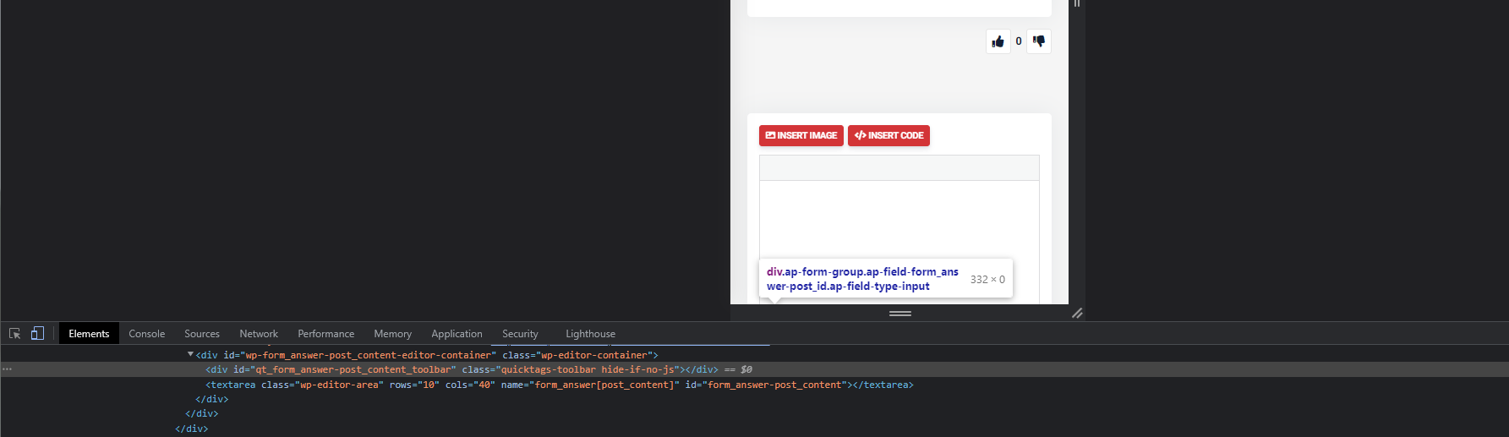Click inside the answer editor text area

(x=899, y=220)
